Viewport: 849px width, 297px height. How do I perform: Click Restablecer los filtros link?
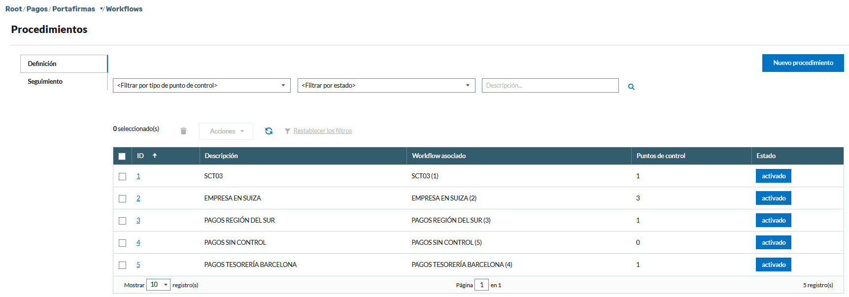[x=322, y=131]
